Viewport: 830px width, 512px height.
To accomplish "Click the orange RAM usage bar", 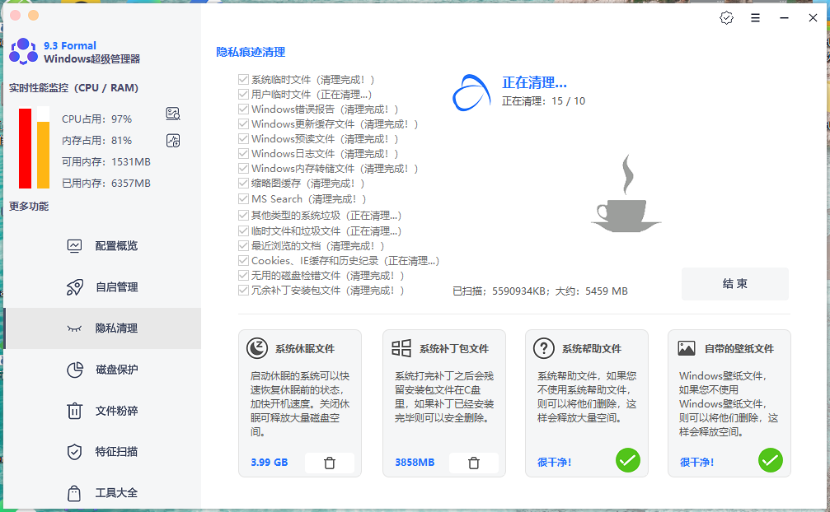I will 44,155.
